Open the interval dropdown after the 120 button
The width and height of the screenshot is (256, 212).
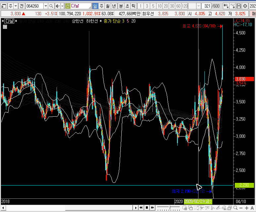pyautogui.click(x=198, y=6)
